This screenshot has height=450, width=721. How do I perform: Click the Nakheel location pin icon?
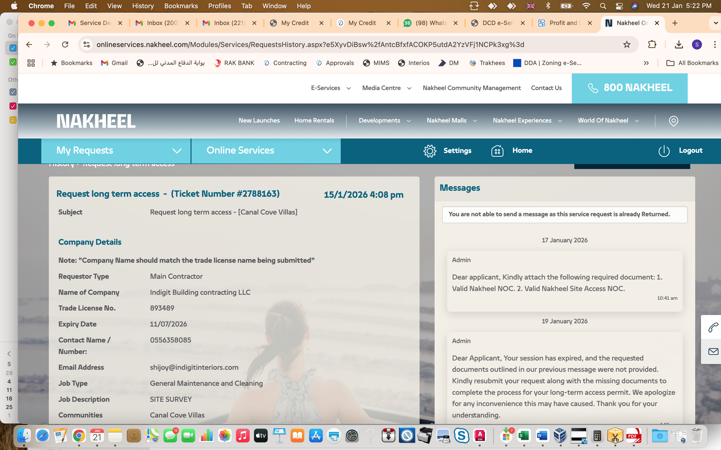[673, 121]
